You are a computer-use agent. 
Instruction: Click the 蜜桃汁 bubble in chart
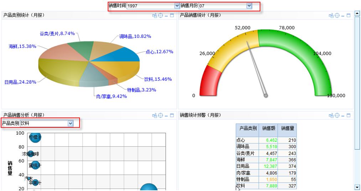click(35, 165)
